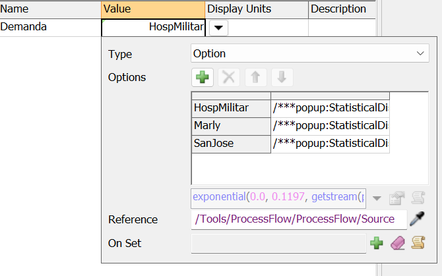Add a new option with green plus
Screen dimensions: 442x276
coord(203,77)
